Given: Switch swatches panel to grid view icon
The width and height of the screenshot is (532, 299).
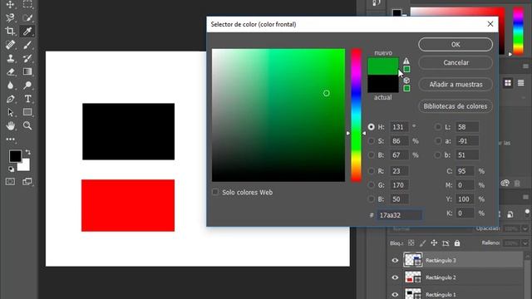Looking at the screenshot, I should [x=508, y=83].
